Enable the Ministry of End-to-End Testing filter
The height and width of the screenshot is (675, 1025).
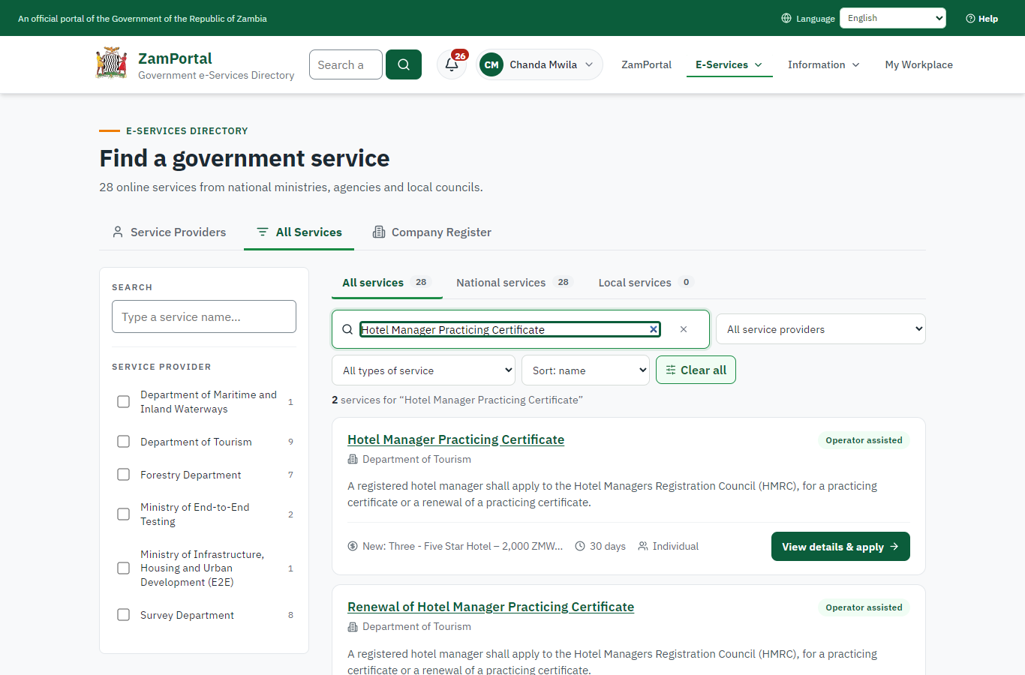(124, 514)
